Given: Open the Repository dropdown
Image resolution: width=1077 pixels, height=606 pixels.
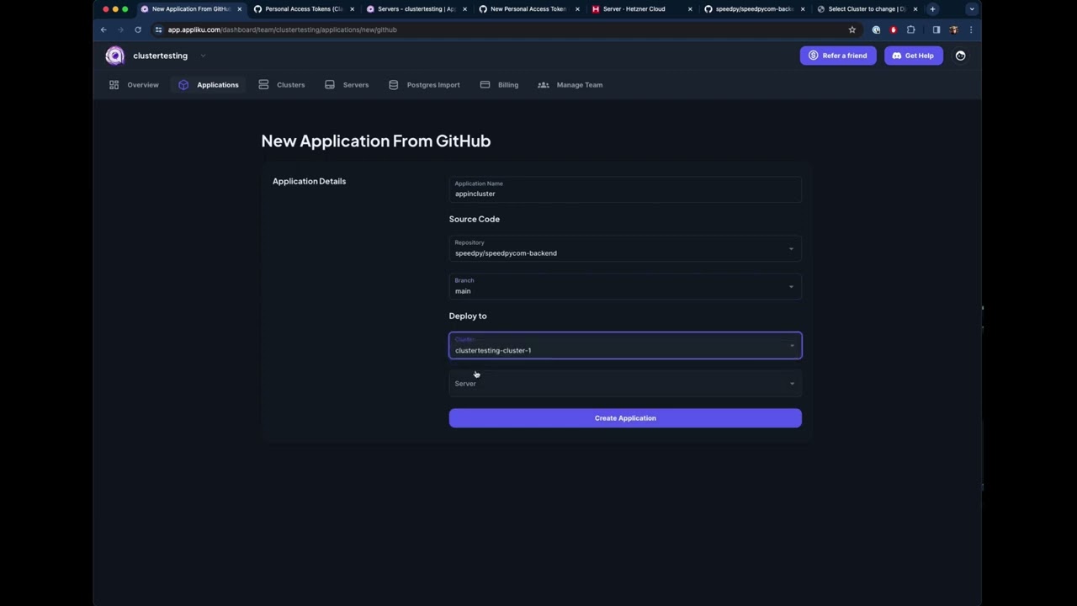Looking at the screenshot, I should pyautogui.click(x=625, y=248).
